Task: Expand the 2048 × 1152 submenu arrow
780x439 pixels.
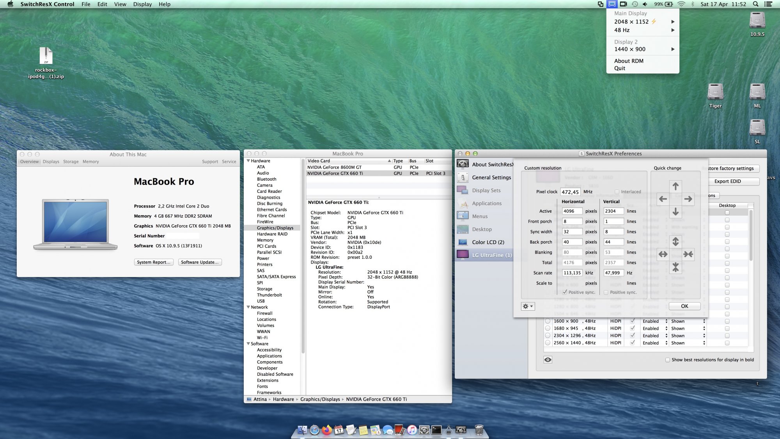Action: pos(673,22)
